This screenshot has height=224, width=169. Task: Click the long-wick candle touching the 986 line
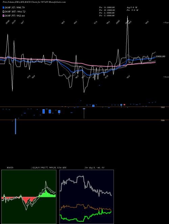(84, 113)
